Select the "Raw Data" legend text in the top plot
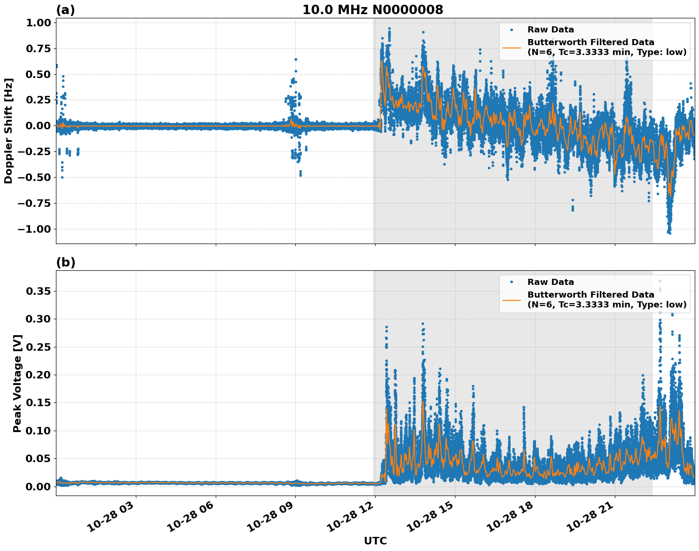 pyautogui.click(x=550, y=30)
